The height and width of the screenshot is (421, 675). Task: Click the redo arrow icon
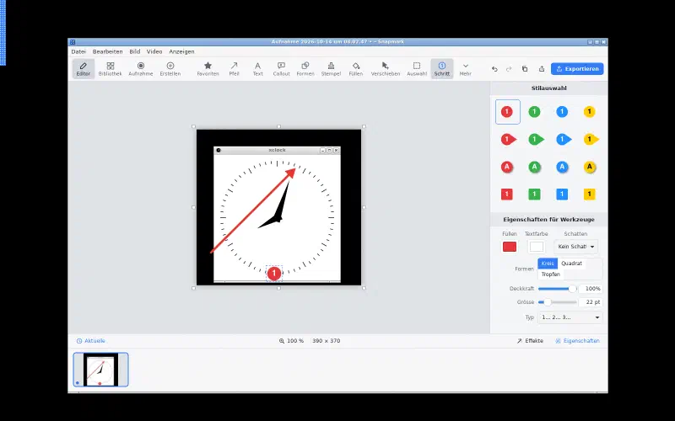(509, 69)
